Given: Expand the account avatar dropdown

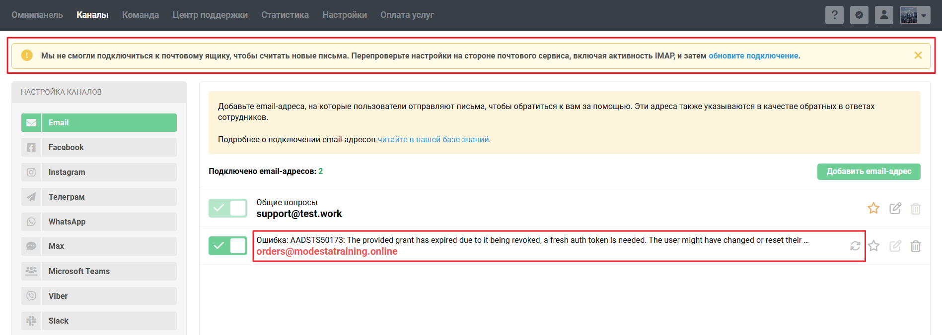Looking at the screenshot, I should (915, 15).
